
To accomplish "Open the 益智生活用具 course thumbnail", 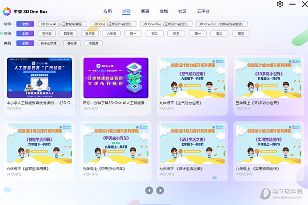I will (40, 144).
